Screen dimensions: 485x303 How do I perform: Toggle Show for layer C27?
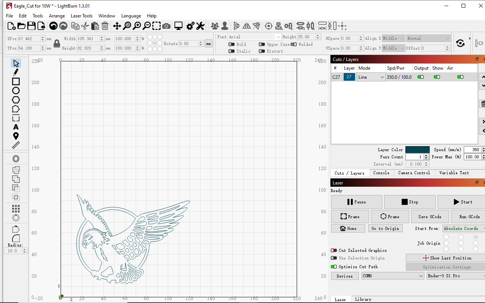pos(437,77)
